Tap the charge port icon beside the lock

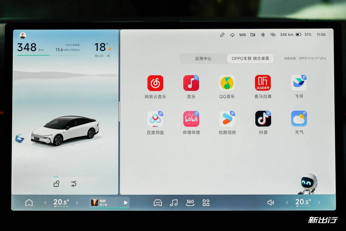74,184
